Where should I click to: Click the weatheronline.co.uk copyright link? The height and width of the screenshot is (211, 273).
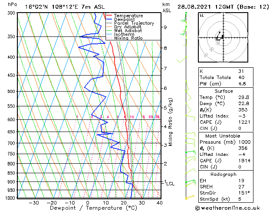[227, 208]
